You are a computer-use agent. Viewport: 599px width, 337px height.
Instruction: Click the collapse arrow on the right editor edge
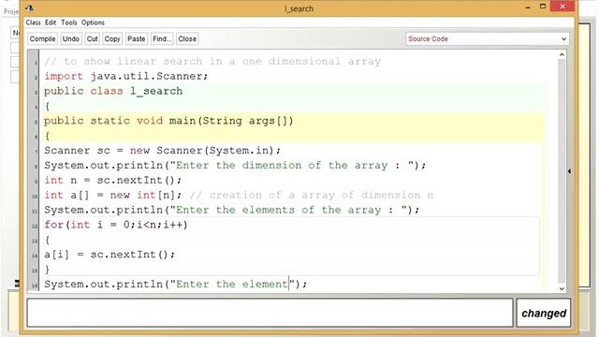[569, 171]
